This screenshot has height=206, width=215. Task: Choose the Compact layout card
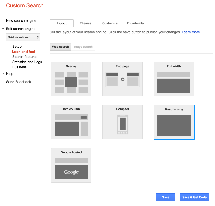(x=123, y=122)
